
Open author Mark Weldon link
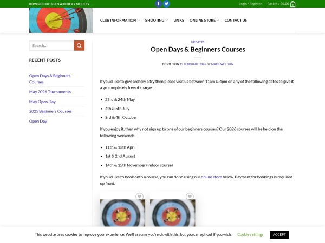pyautogui.click(x=222, y=64)
